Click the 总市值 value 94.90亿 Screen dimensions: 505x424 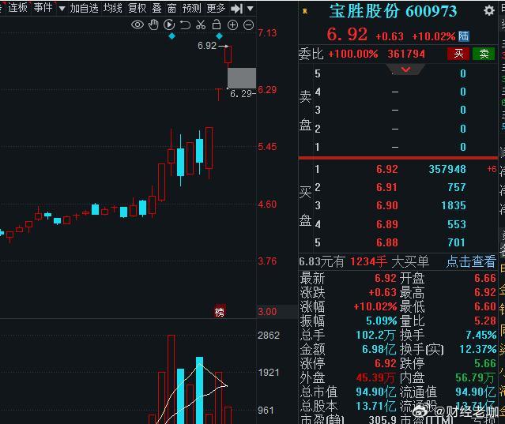tap(376, 392)
